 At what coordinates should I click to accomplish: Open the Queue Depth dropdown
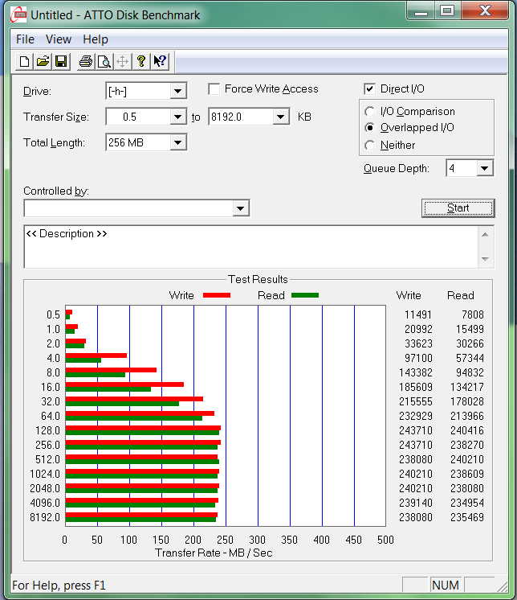[x=485, y=168]
